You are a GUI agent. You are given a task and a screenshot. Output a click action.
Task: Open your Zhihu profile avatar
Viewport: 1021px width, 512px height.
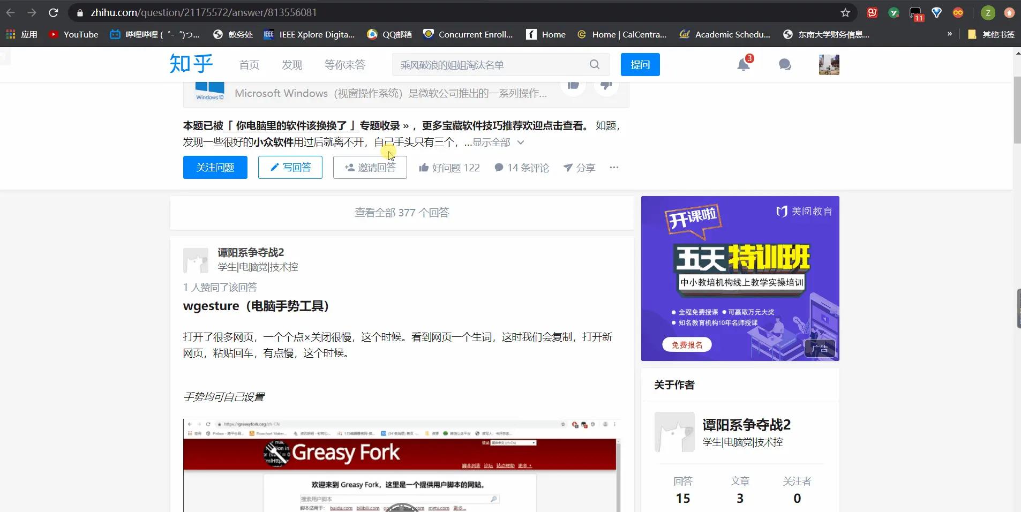coord(828,64)
